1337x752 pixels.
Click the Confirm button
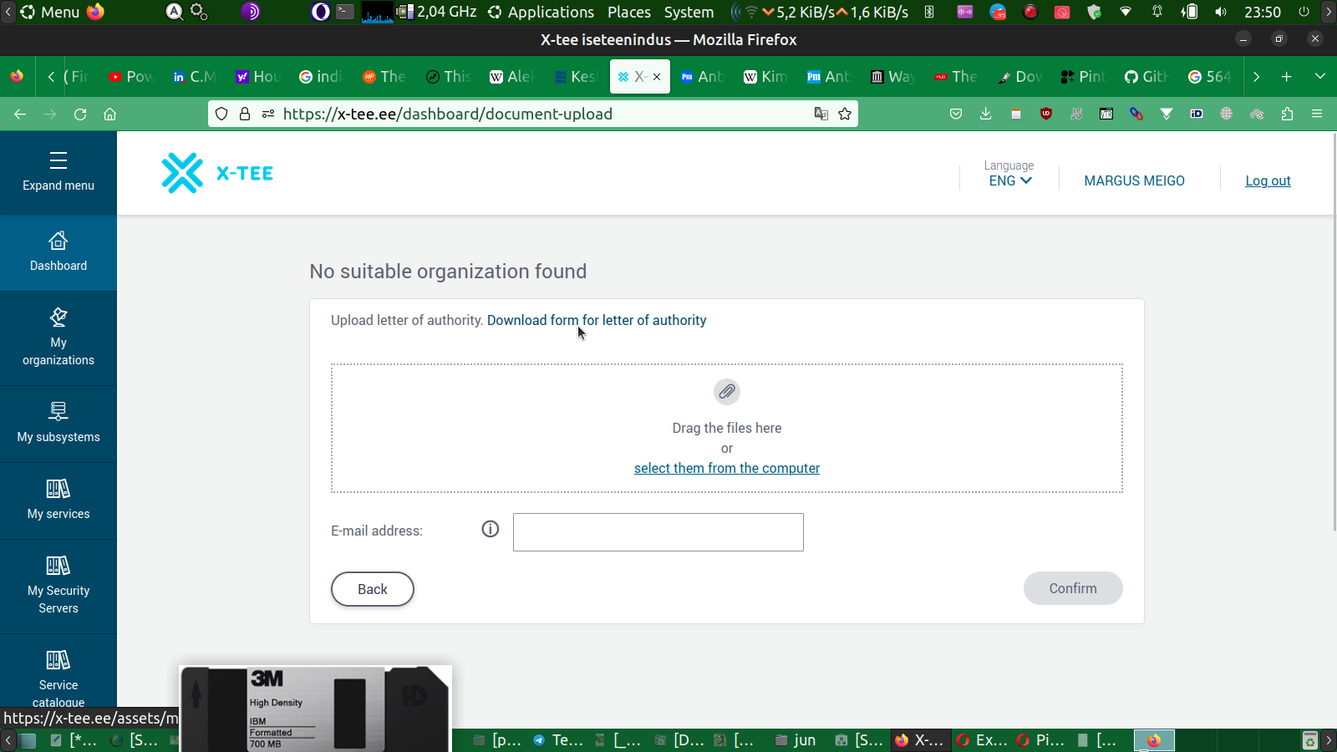click(1073, 588)
